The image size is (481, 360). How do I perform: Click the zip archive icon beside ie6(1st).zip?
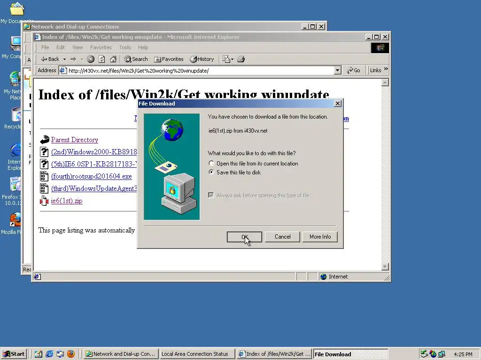(x=44, y=201)
